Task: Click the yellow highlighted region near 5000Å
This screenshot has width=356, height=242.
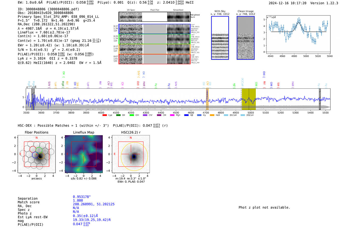Action: [249, 99]
